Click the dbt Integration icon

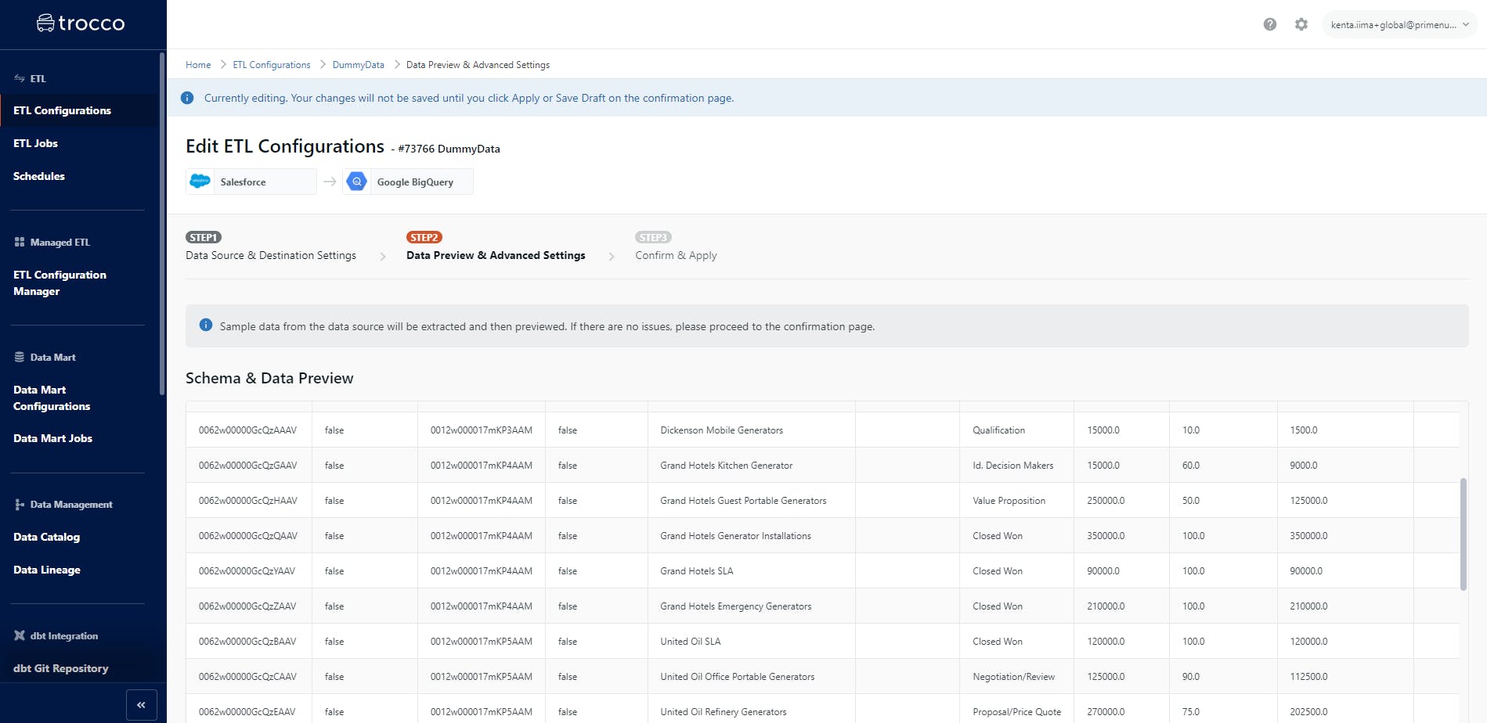click(20, 635)
